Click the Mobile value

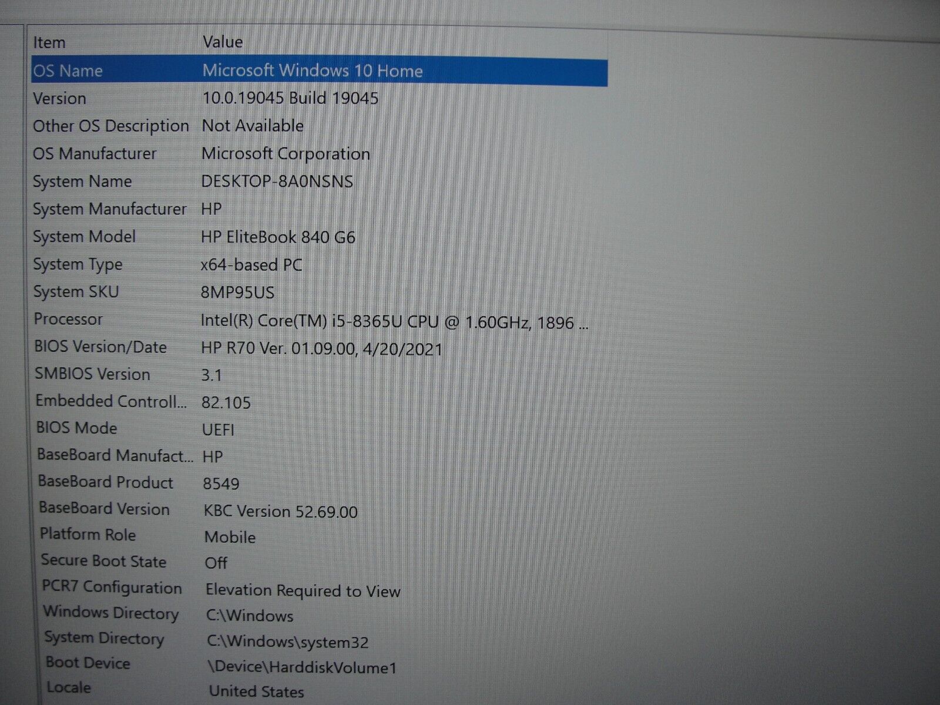click(x=230, y=538)
